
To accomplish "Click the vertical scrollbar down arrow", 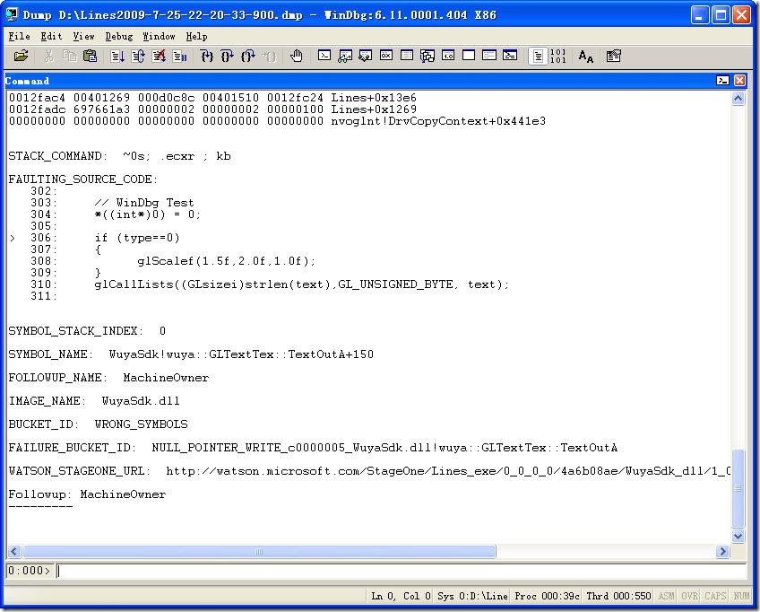I will tap(738, 536).
